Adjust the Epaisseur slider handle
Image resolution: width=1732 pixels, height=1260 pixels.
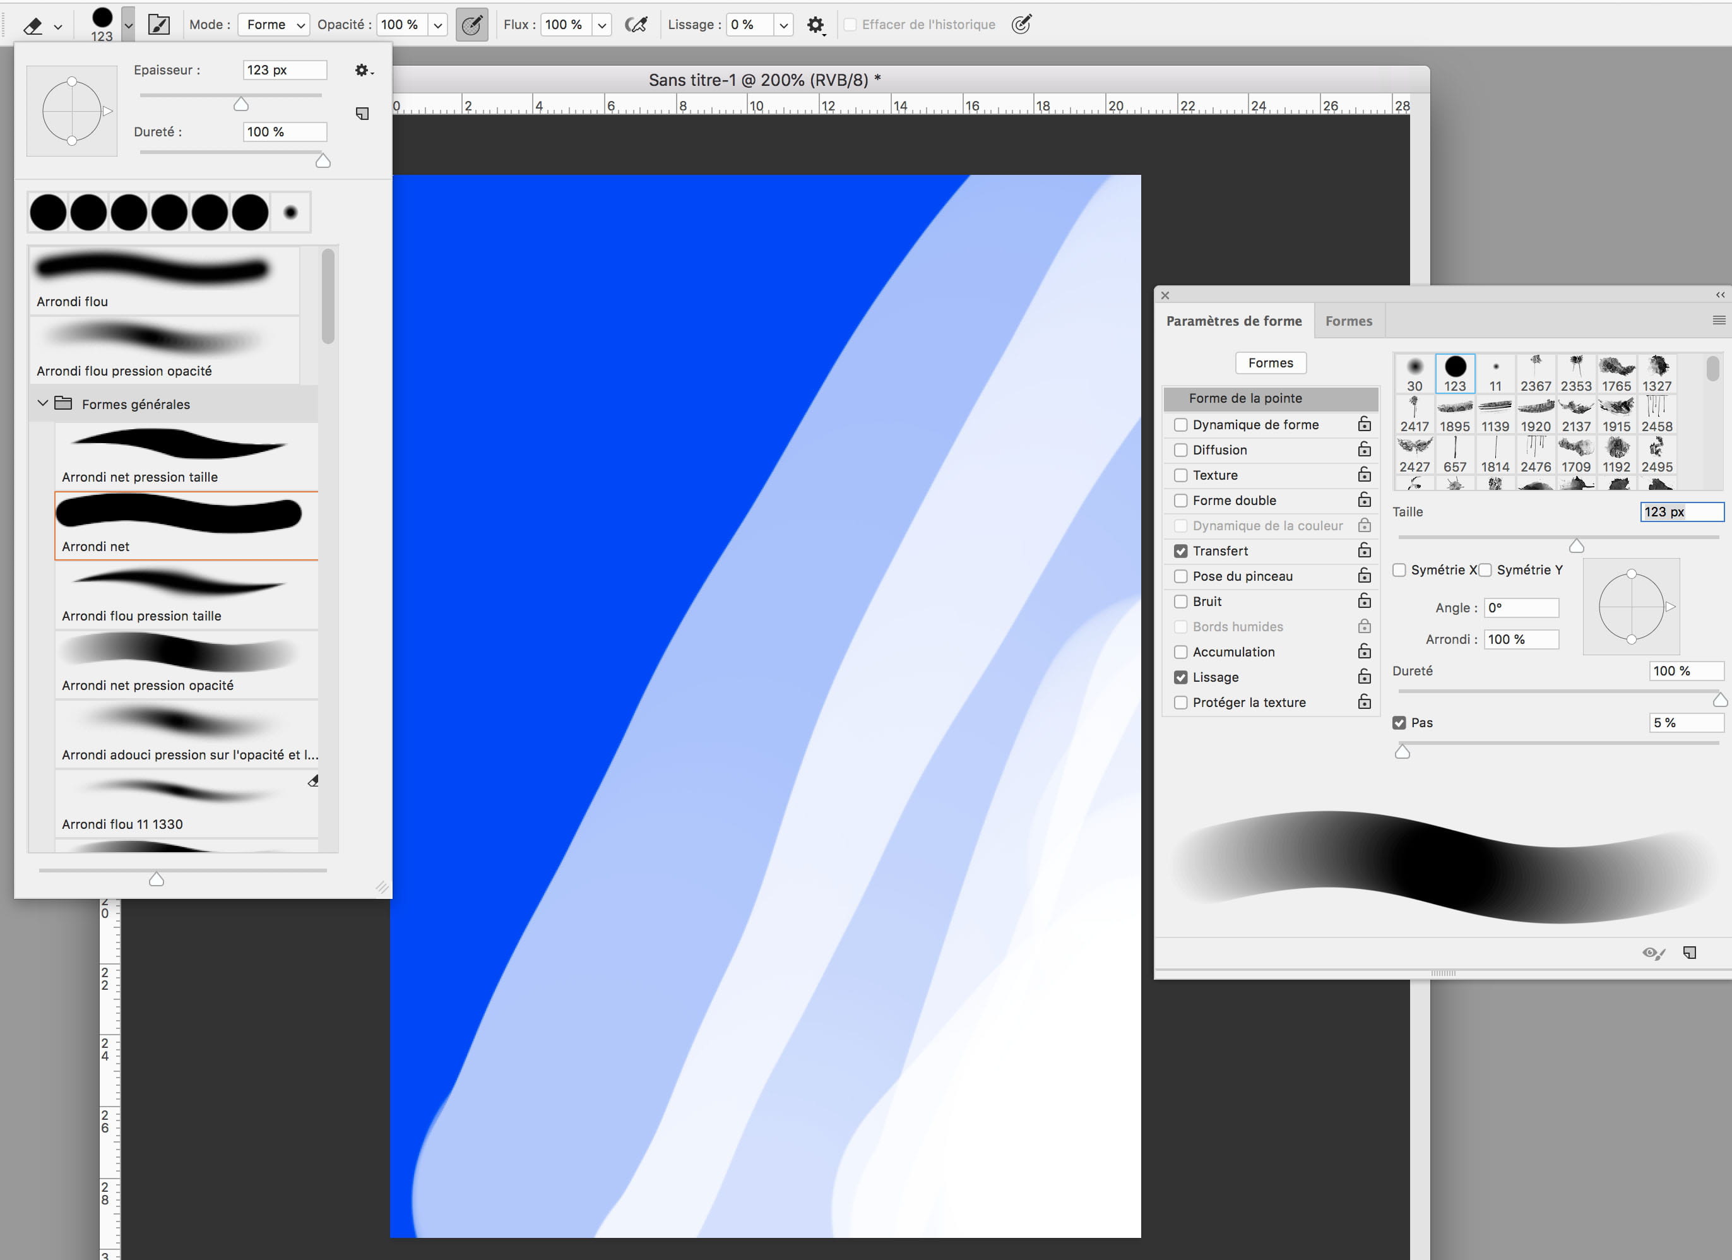[x=241, y=104]
